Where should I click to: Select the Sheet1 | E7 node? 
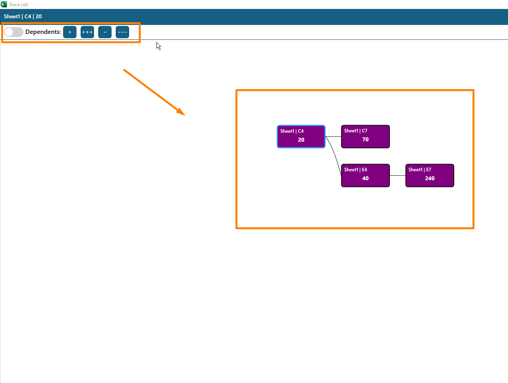tap(430, 175)
